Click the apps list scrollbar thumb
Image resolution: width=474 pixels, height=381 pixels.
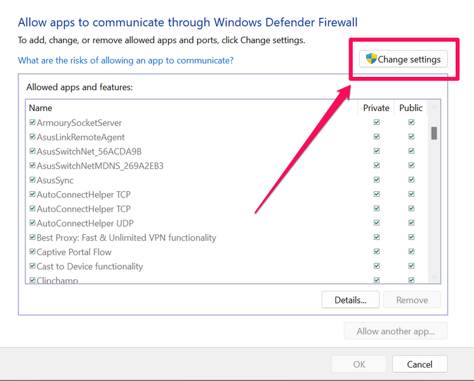(x=434, y=133)
